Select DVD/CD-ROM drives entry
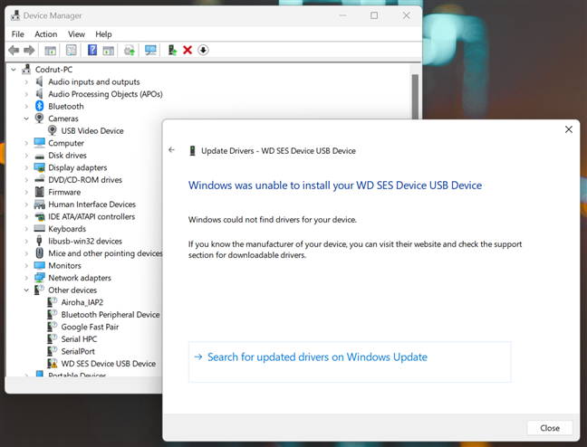This screenshot has height=447, width=587. coord(85,180)
